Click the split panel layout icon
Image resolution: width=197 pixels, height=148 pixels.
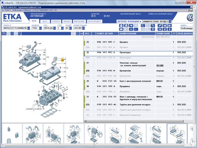pos(78,34)
